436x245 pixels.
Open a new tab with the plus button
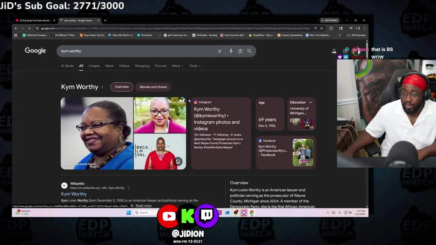click(x=105, y=20)
